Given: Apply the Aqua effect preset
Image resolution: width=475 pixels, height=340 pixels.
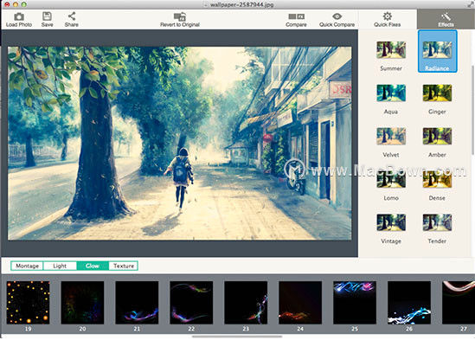Looking at the screenshot, I should click(x=391, y=93).
